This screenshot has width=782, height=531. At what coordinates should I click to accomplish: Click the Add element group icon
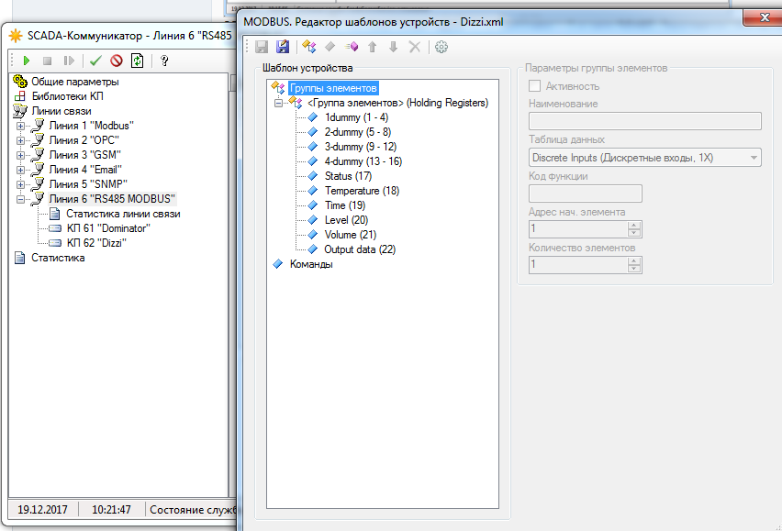(x=308, y=47)
